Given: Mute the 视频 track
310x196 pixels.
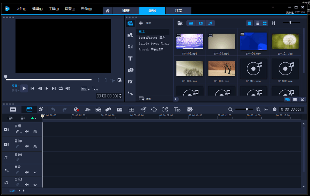Looking at the screenshot, I should pyautogui.click(x=27, y=131).
